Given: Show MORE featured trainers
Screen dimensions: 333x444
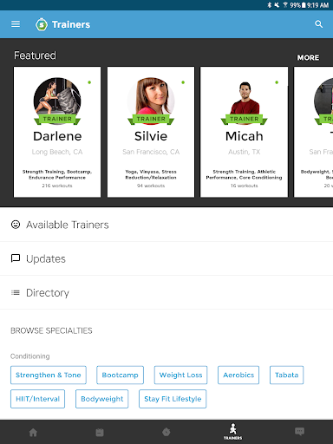Looking at the screenshot, I should point(308,57).
